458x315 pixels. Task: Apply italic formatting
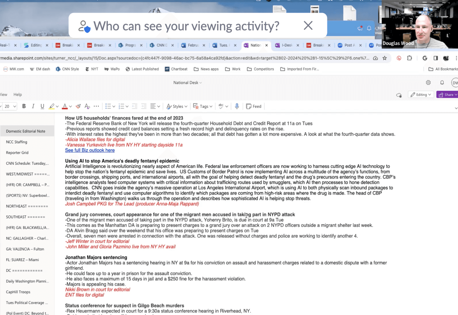point(33,106)
